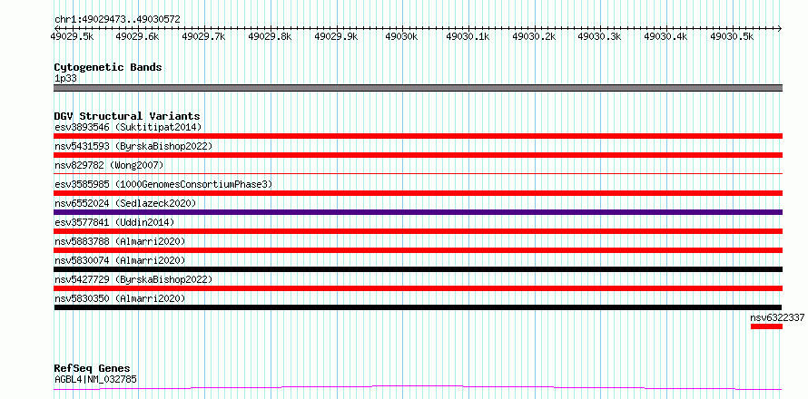Click the Cytogenetic Bands track heading
This screenshot has width=808, height=399.
pos(108,67)
